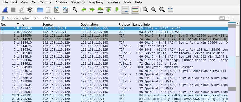Screen dimensions: 241x102
Task: Open the Analyze menu
Action: 61,2
